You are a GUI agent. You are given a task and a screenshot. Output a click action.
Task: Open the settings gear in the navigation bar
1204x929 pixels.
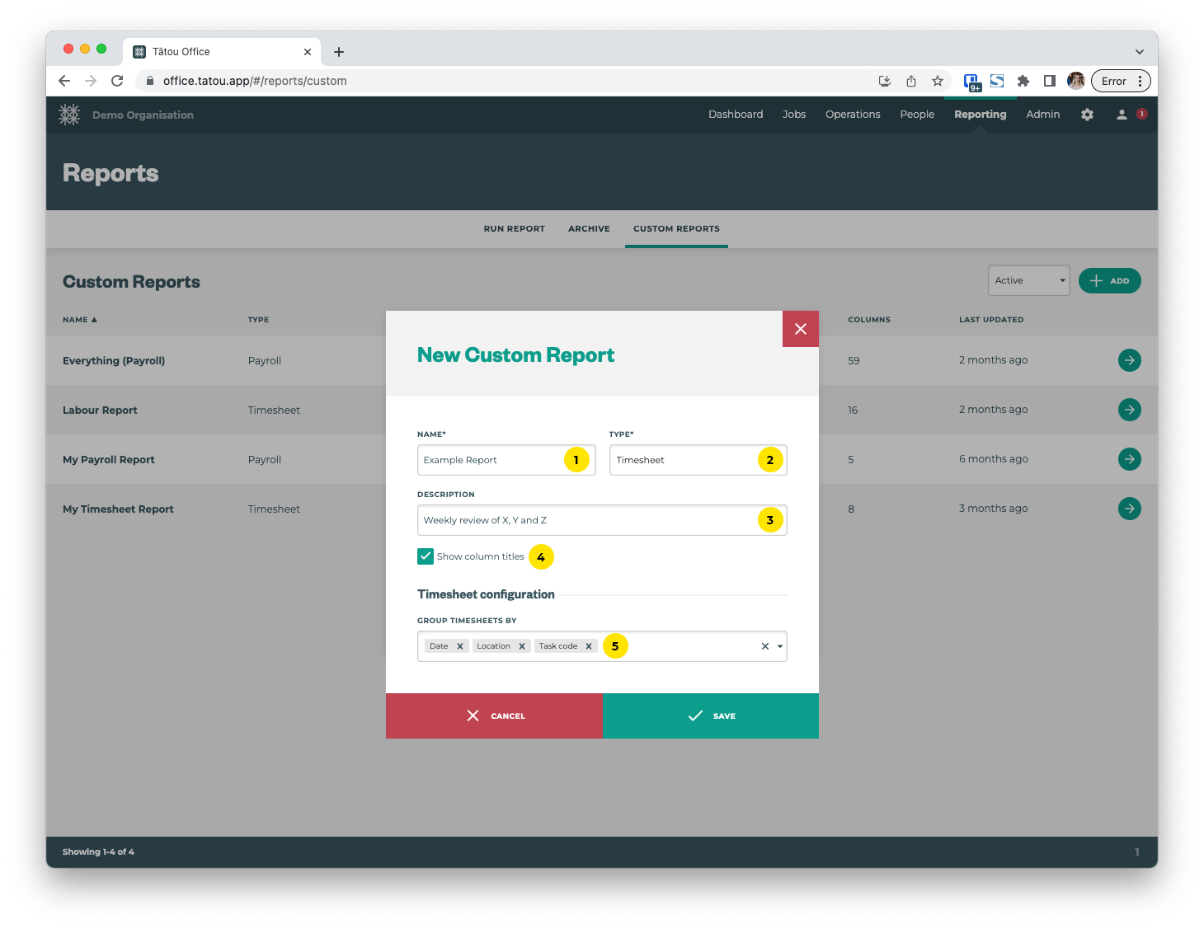1087,115
